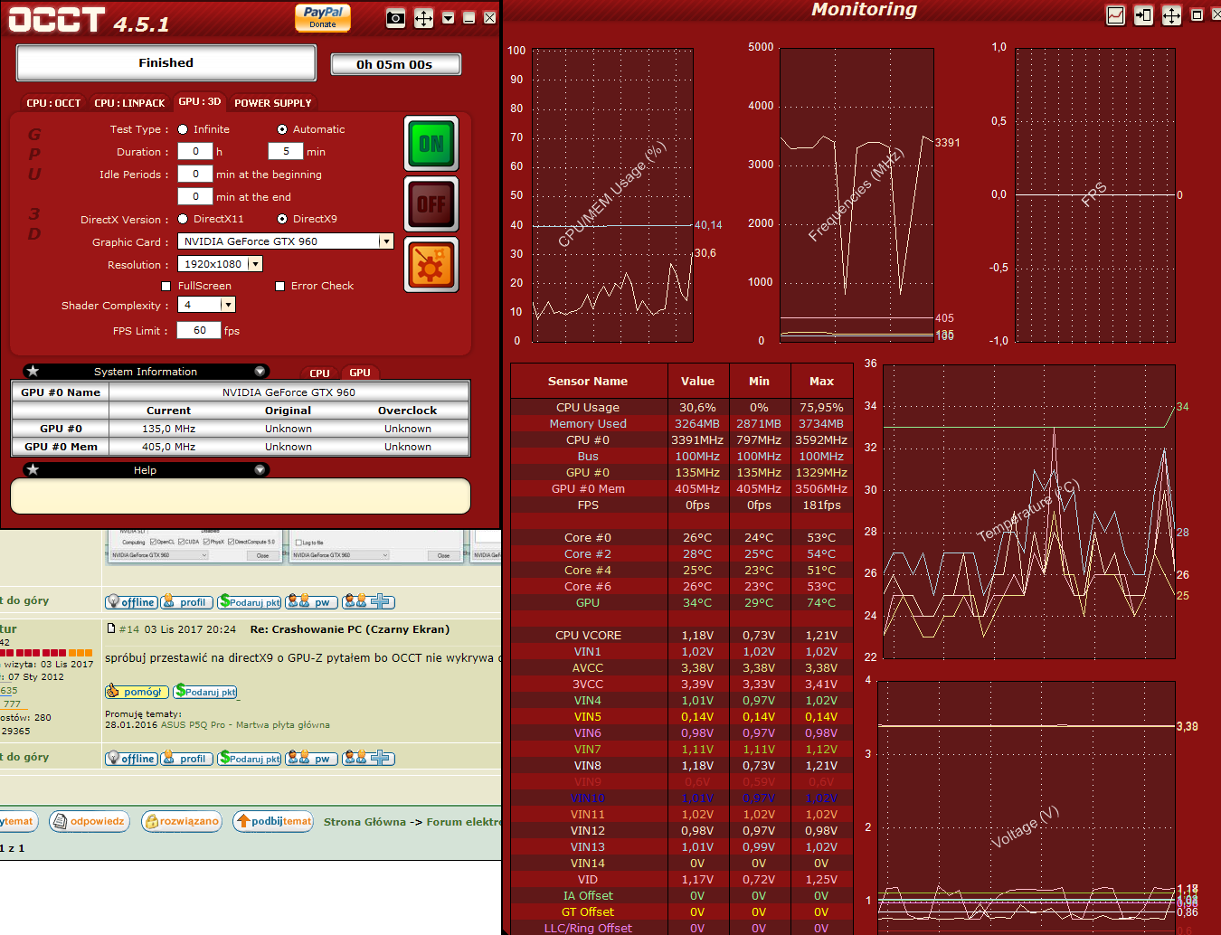Click the GPU #0 Mem sensor row label
This screenshot has height=935, width=1221.
point(588,489)
